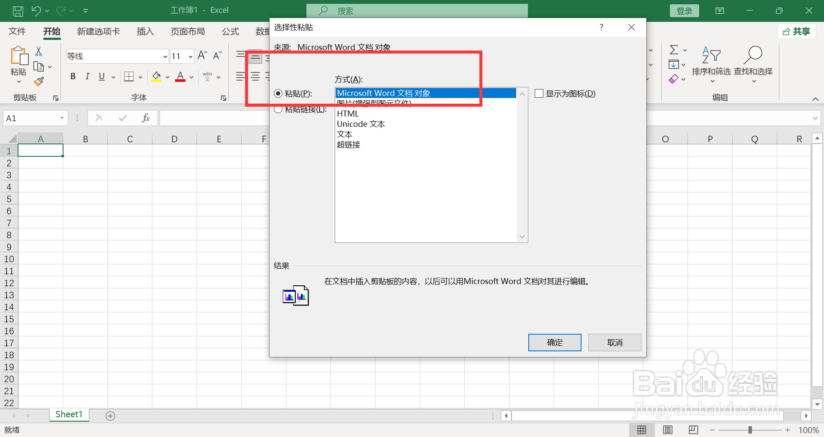Click the Fill down icon
824x437 pixels.
point(673,64)
